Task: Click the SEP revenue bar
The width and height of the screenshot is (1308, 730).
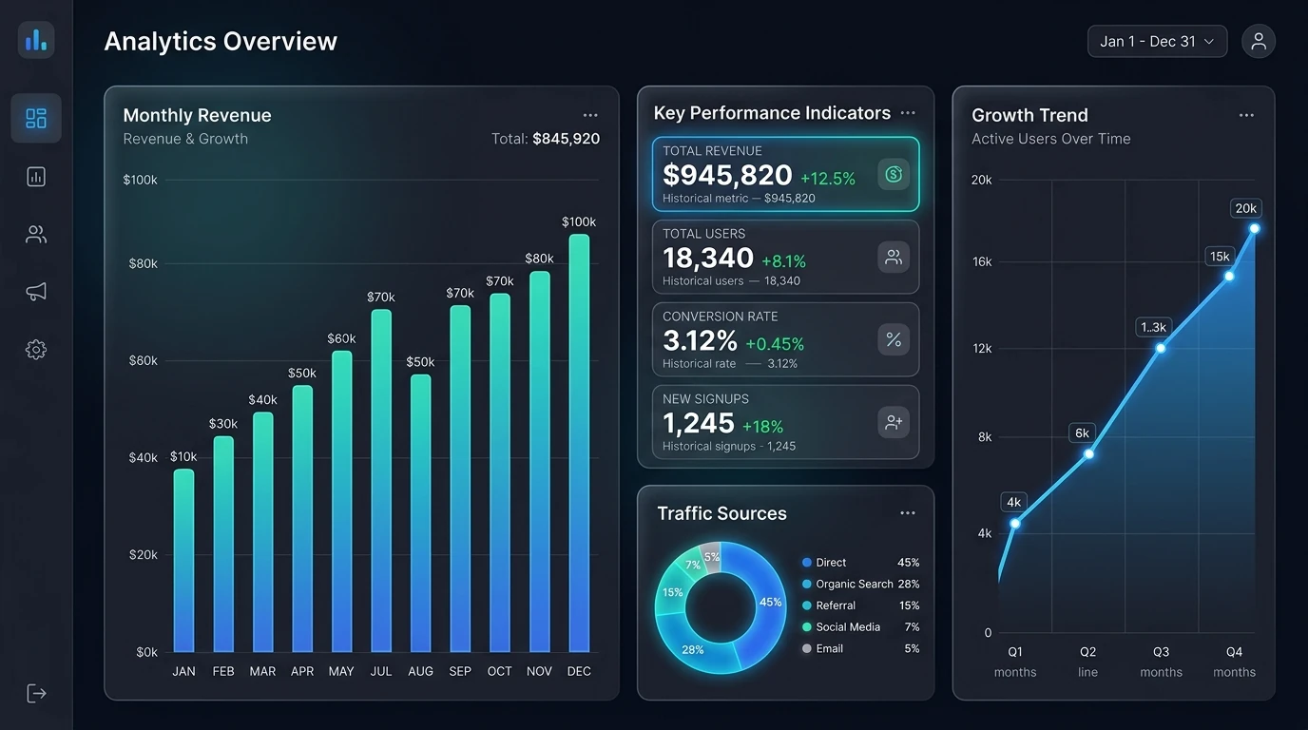Action: pyautogui.click(x=460, y=479)
